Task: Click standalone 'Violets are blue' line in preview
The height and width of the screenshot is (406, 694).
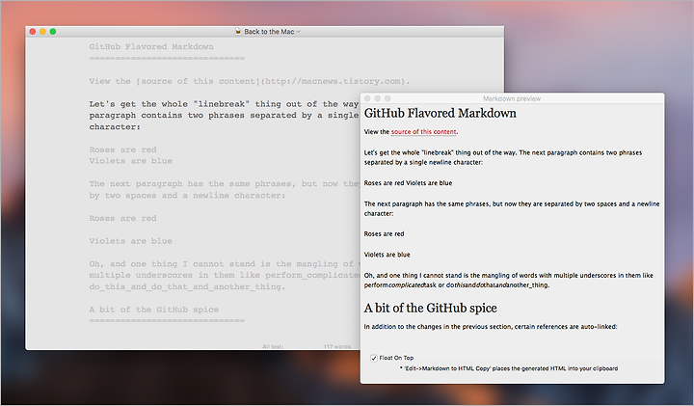Action: click(x=387, y=255)
